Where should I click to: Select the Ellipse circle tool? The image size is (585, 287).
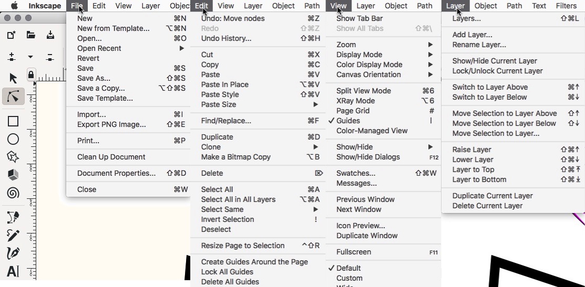pyautogui.click(x=13, y=139)
